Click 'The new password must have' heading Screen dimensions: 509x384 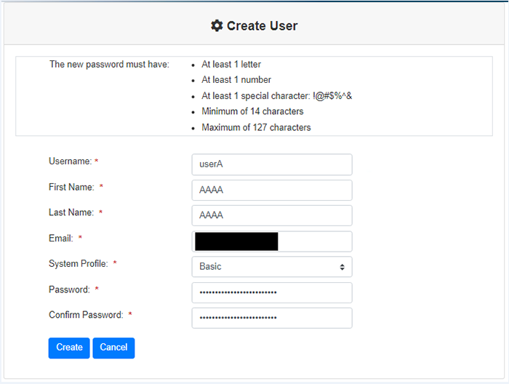(x=109, y=65)
